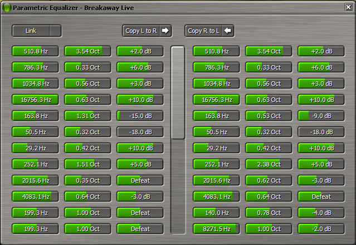The image size is (356, 245).
Task: Adjust left channel 16756.3 Hz frequency slider
Action: 36,100
